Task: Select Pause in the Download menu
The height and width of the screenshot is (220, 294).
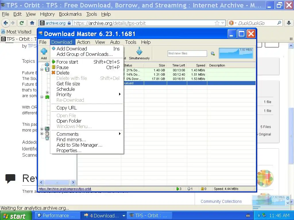Action: pyautogui.click(x=87, y=67)
